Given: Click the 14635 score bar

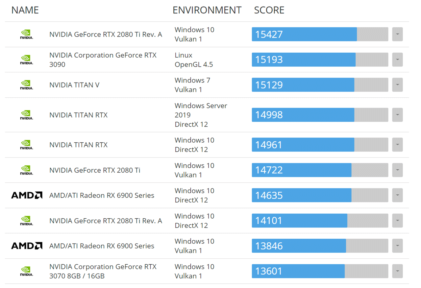Looking at the screenshot, I should (320, 195).
